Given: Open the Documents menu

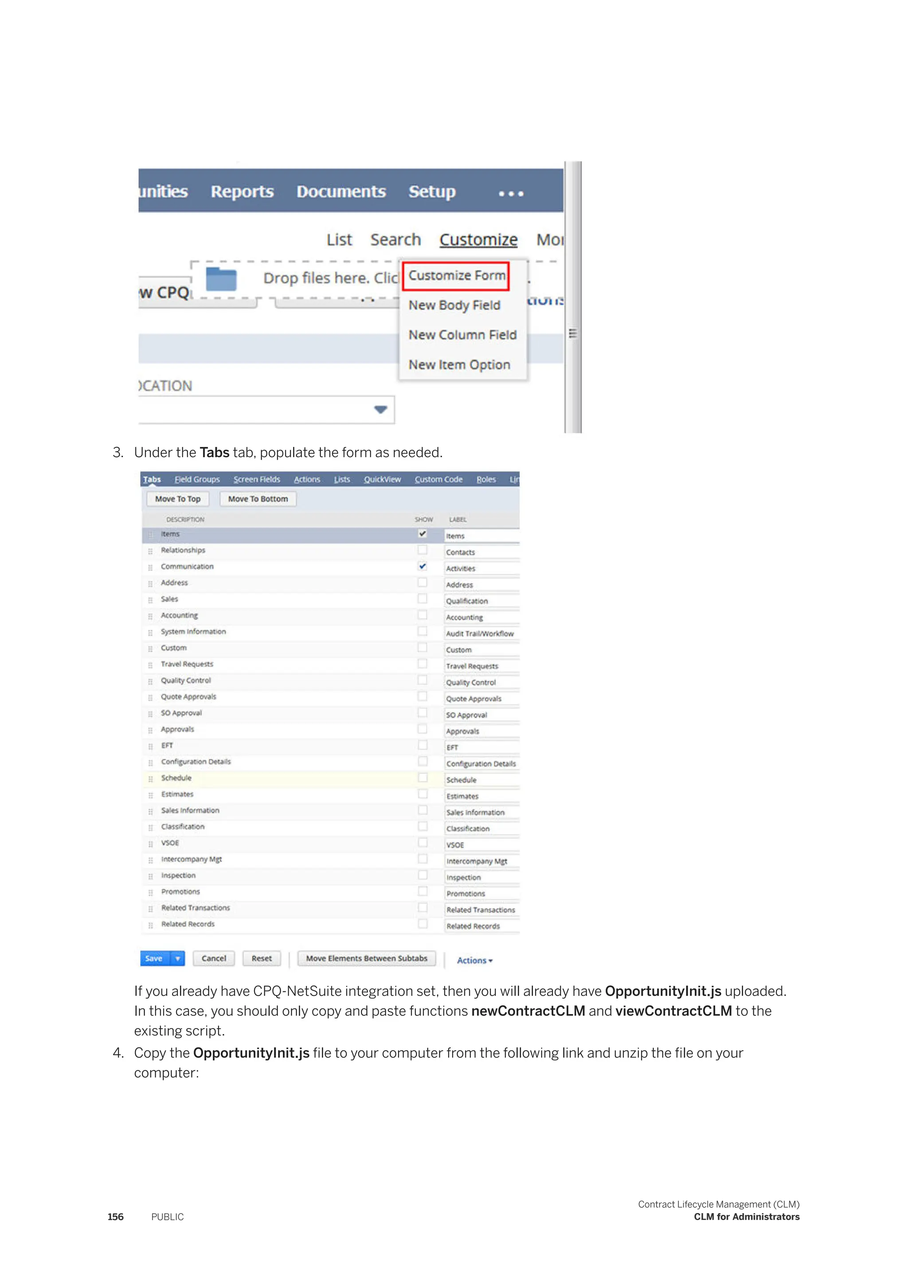Looking at the screenshot, I should pos(341,191).
